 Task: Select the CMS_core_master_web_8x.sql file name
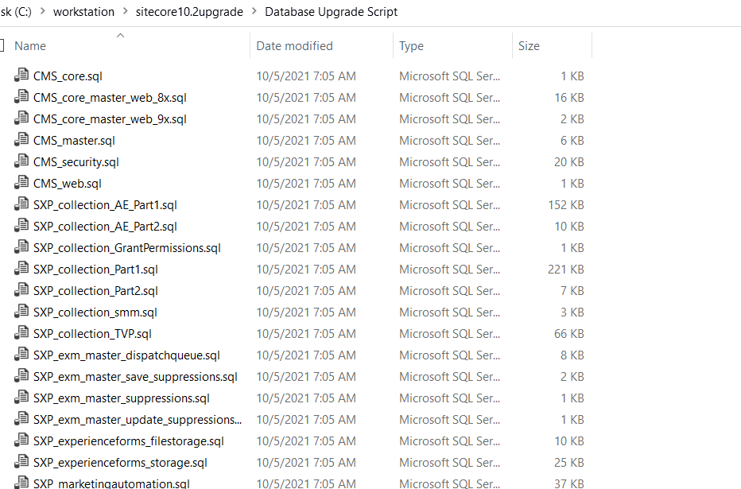[x=110, y=98]
